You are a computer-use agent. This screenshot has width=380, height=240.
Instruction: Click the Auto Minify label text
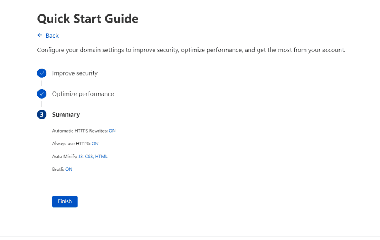pyautogui.click(x=65, y=157)
